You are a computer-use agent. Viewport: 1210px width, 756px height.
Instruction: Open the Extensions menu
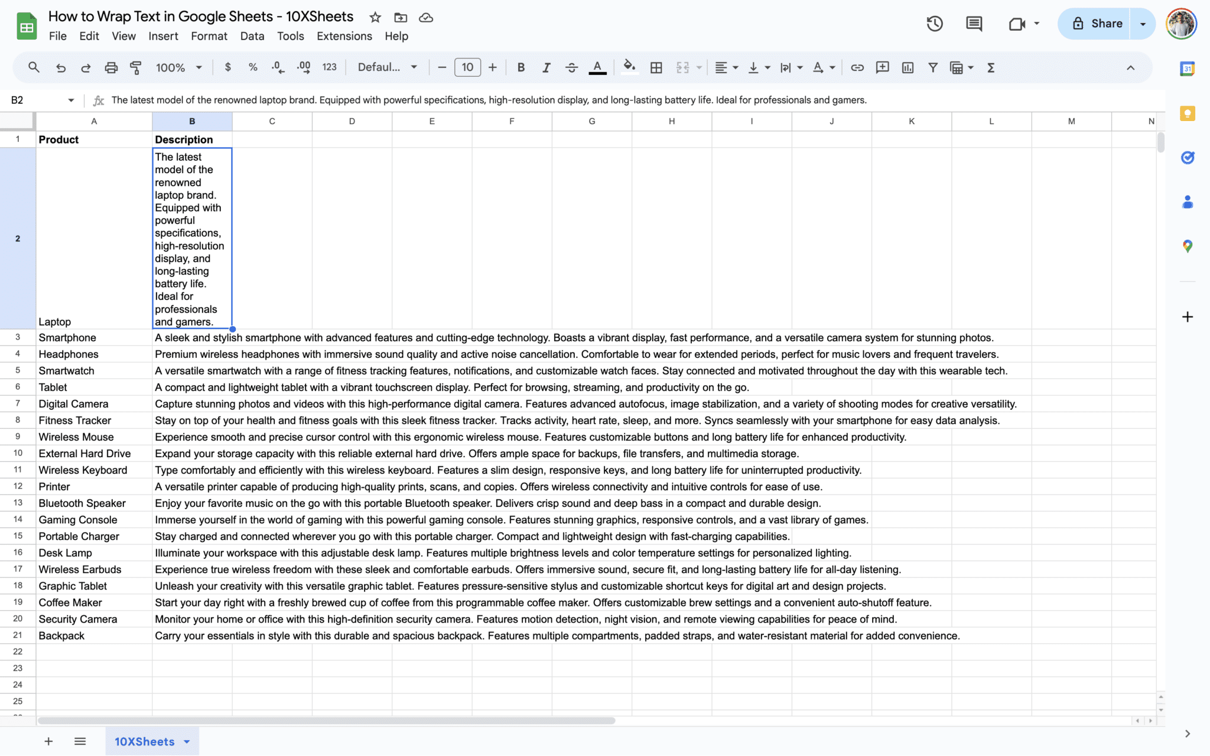(344, 36)
